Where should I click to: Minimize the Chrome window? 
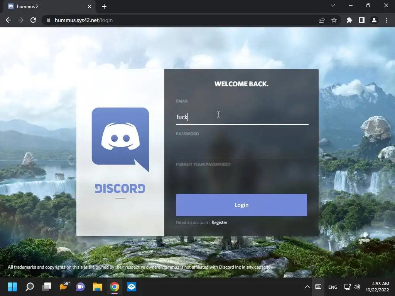pyautogui.click(x=350, y=5)
